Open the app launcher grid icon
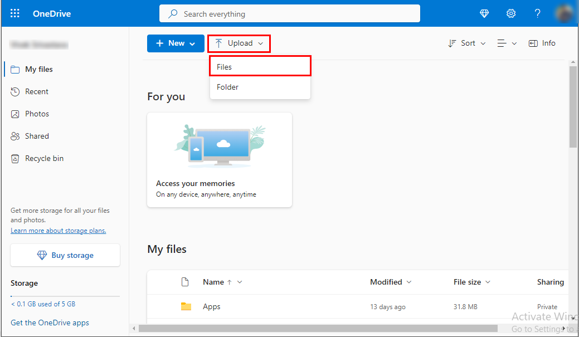 15,14
